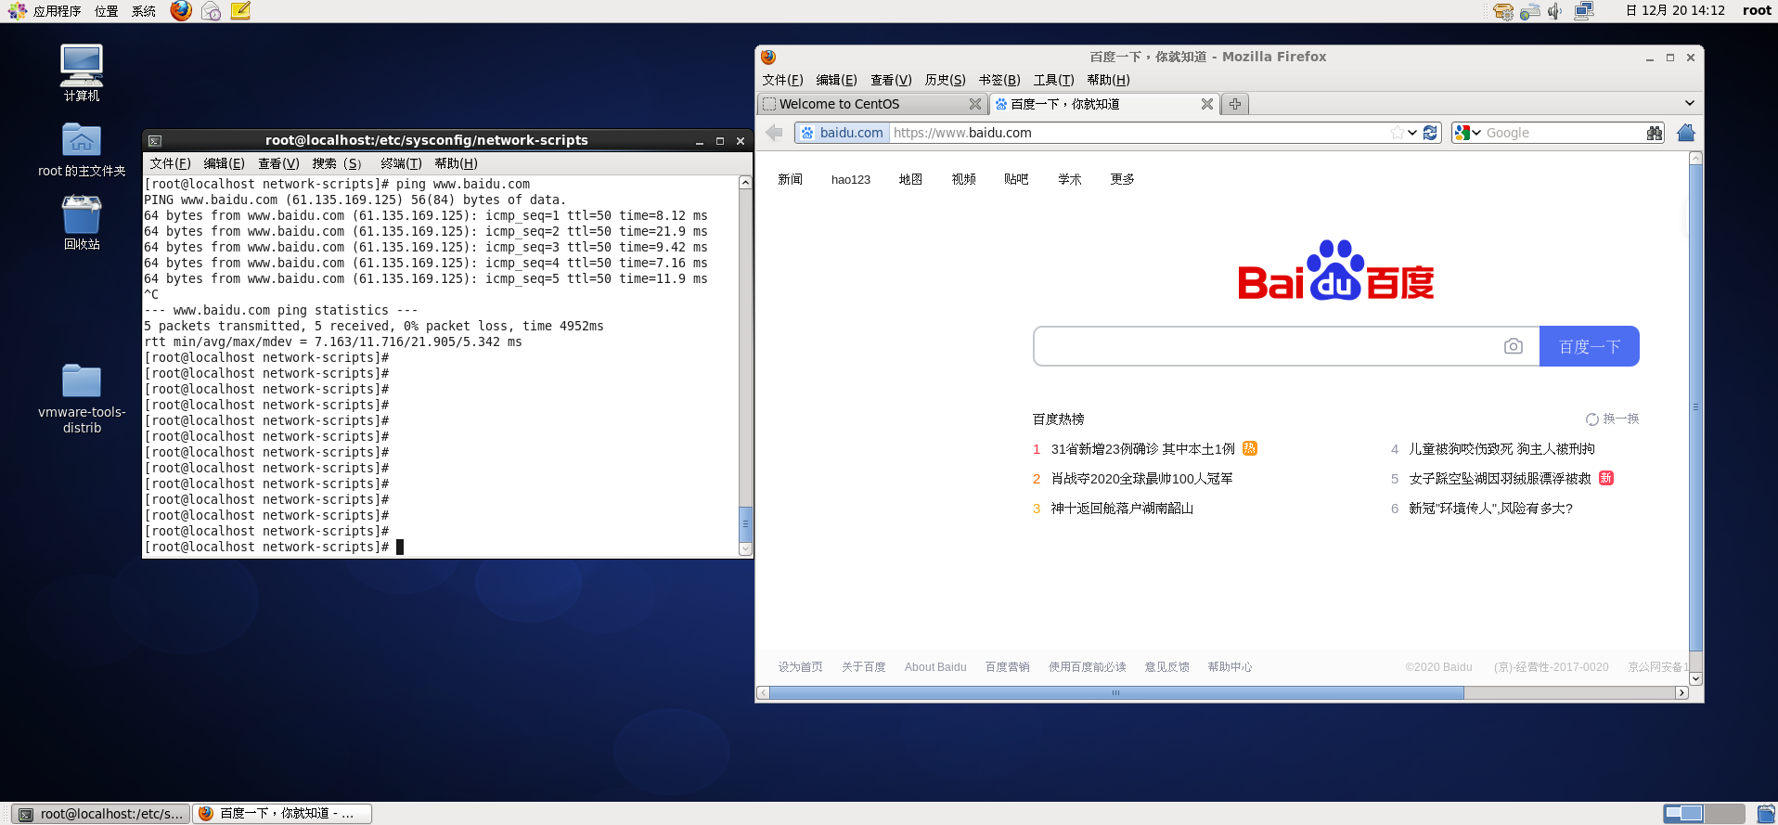Screen dimensions: 1778x825
Task: Switch to terminal via bottom taskbar button
Action: [x=100, y=814]
